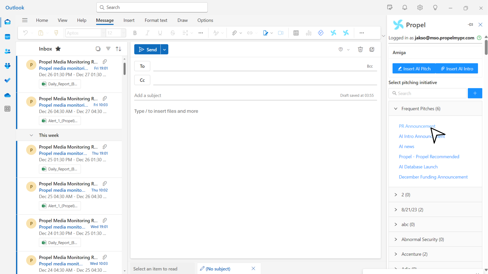Screen dimensions: 488x274
Task: Open the Inbox filter icon
Action: click(108, 49)
